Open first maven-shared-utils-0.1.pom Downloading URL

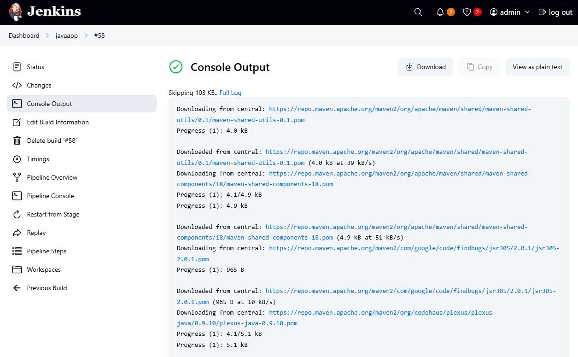pyautogui.click(x=354, y=114)
